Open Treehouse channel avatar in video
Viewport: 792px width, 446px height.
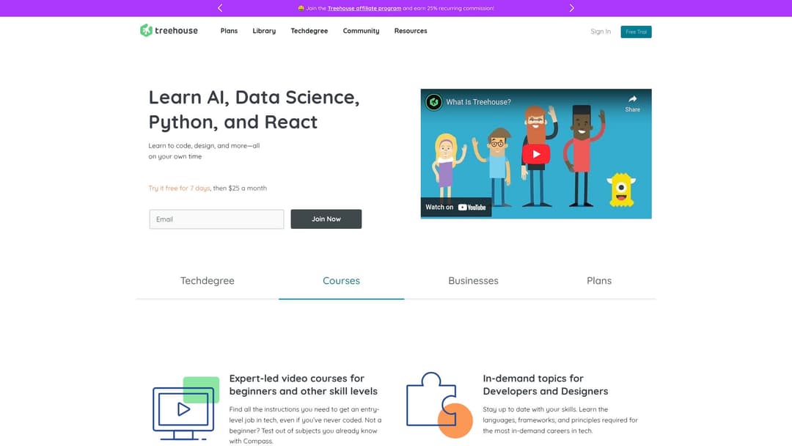433,102
